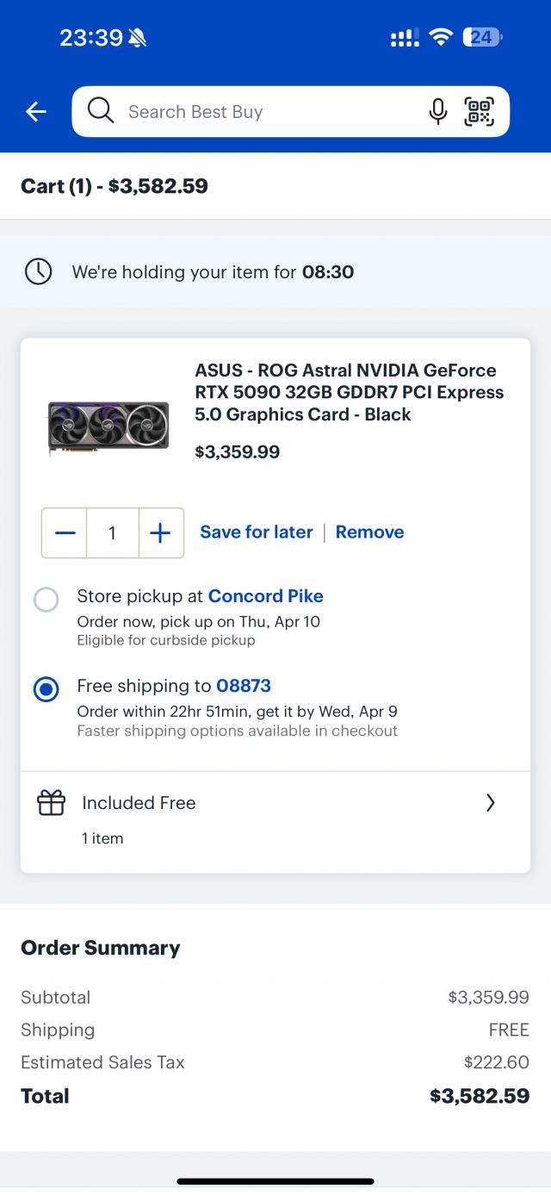The height and width of the screenshot is (1195, 551).
Task: Tap the gift icon beside Included Free
Action: (52, 803)
